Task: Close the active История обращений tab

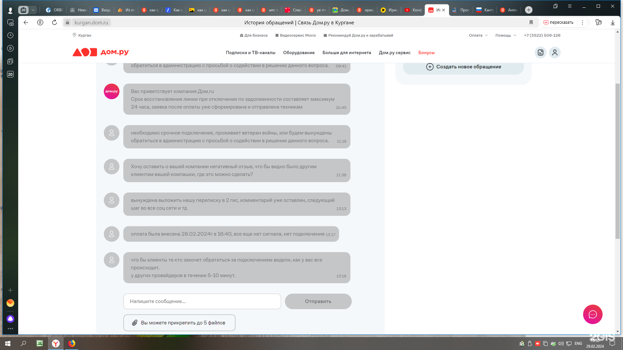Action: pos(443,10)
